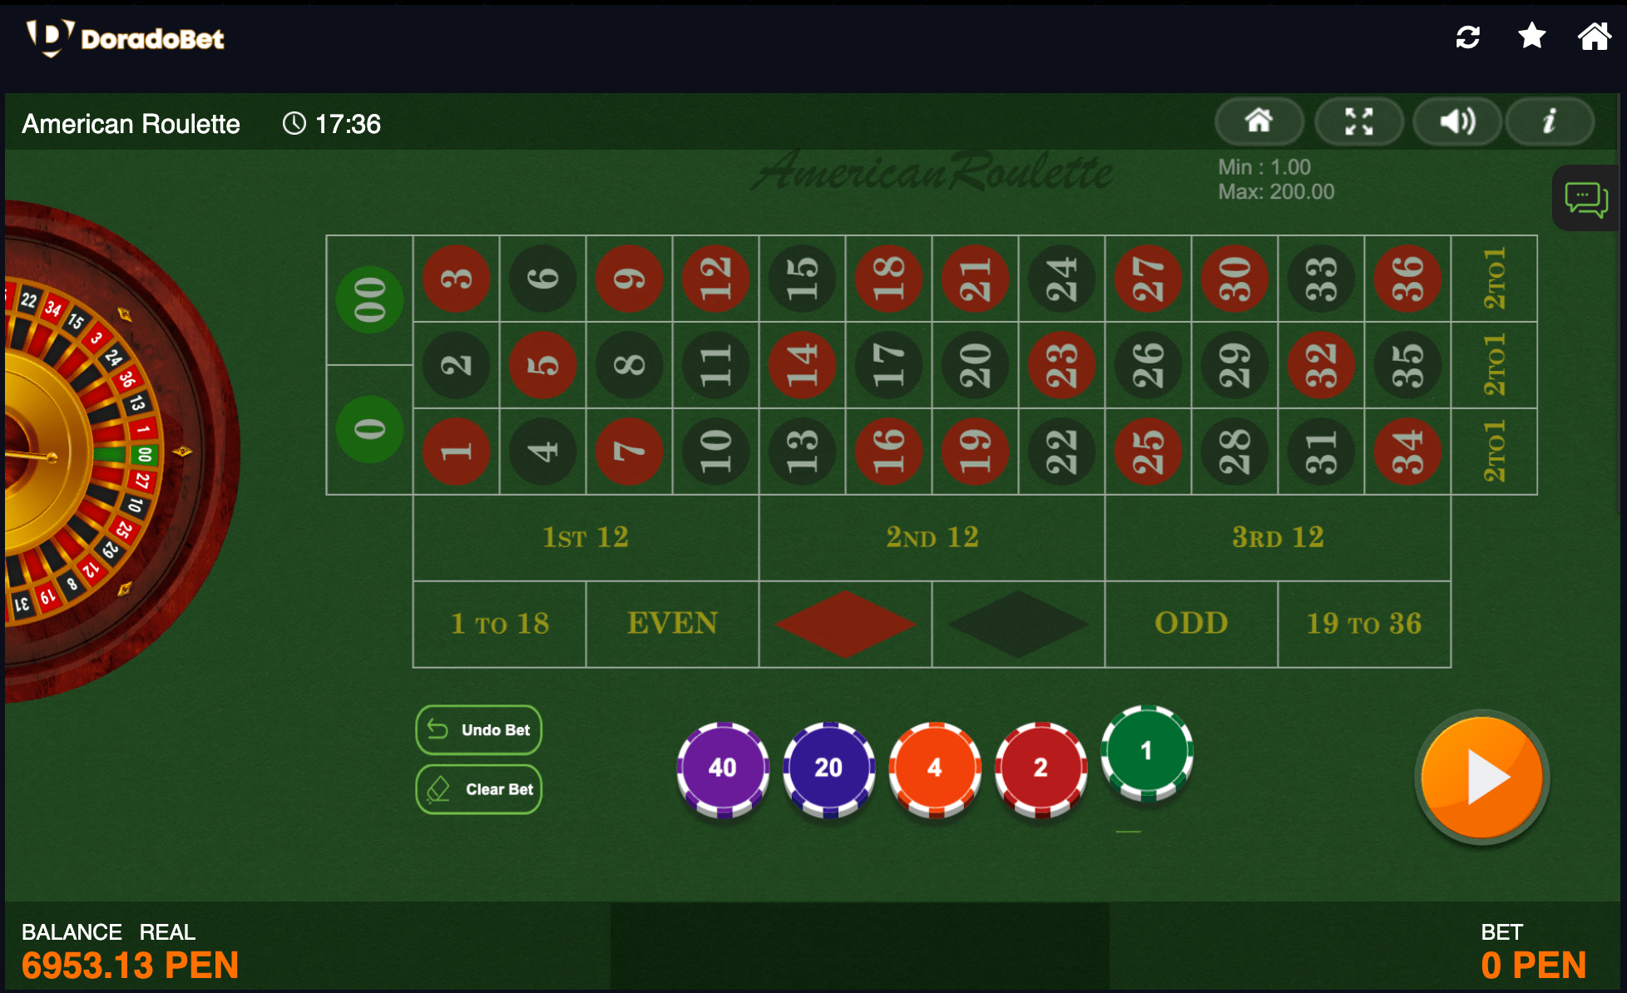Click Clear Bet button
Screen dimensions: 1627x993
point(482,790)
